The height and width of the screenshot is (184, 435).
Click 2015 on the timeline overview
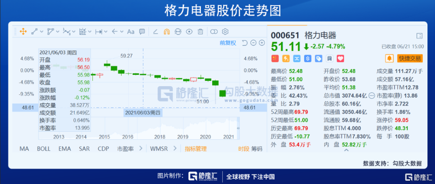105,137
